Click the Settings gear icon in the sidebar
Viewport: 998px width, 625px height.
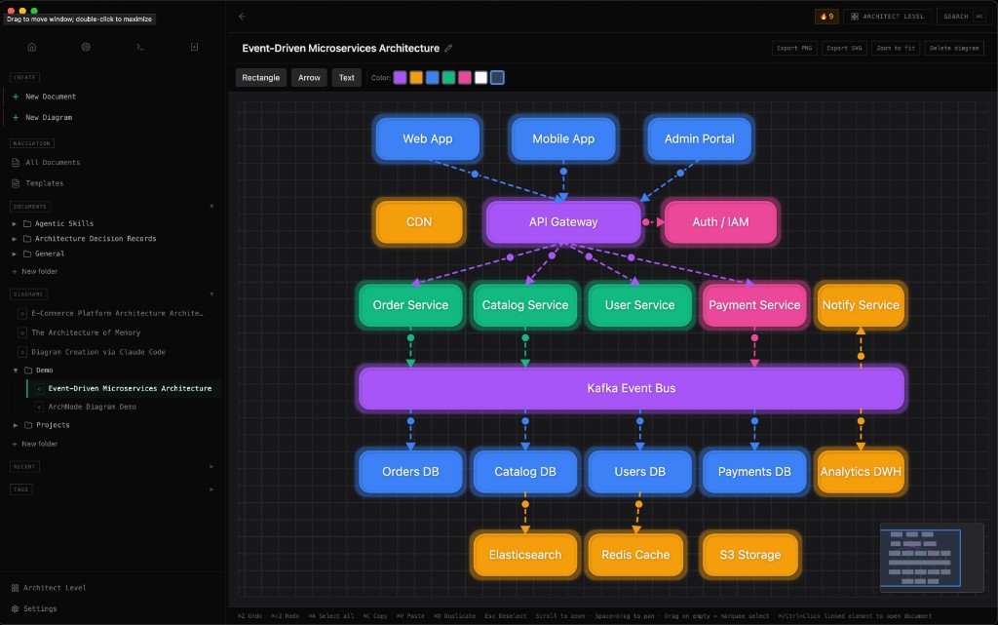[16, 608]
